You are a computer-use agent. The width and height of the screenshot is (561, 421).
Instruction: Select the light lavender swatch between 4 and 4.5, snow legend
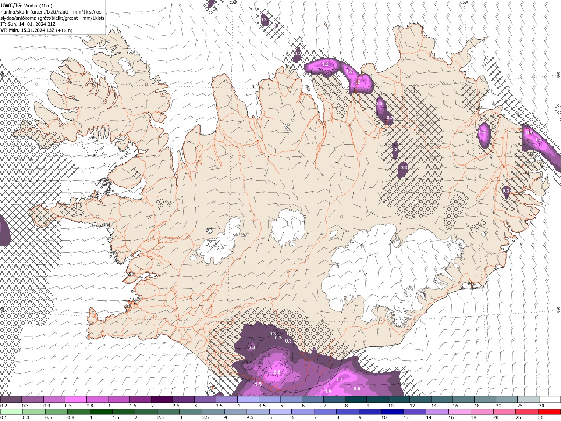248,400
